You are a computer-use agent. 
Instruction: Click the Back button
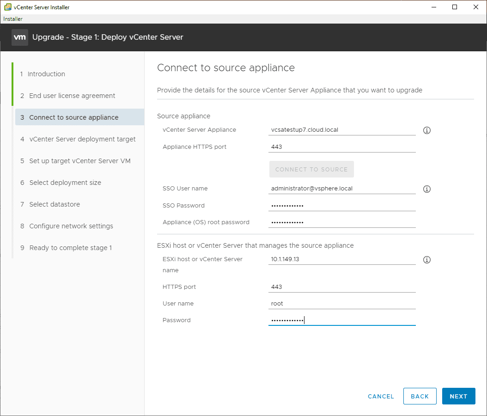420,396
